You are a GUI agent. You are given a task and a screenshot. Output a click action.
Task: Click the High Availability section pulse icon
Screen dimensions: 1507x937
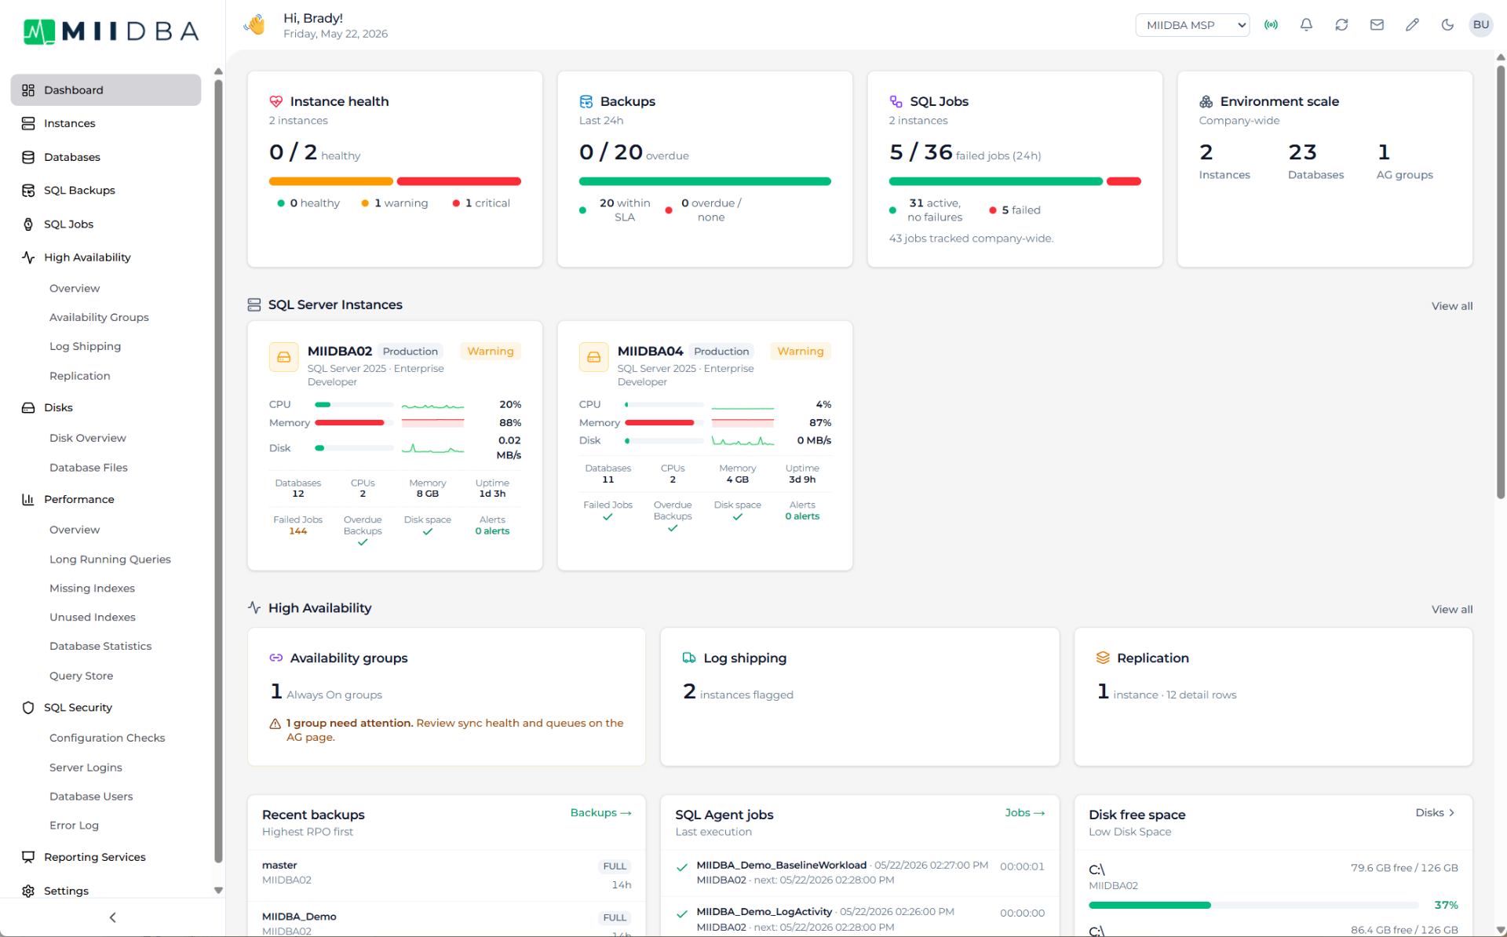(x=254, y=607)
